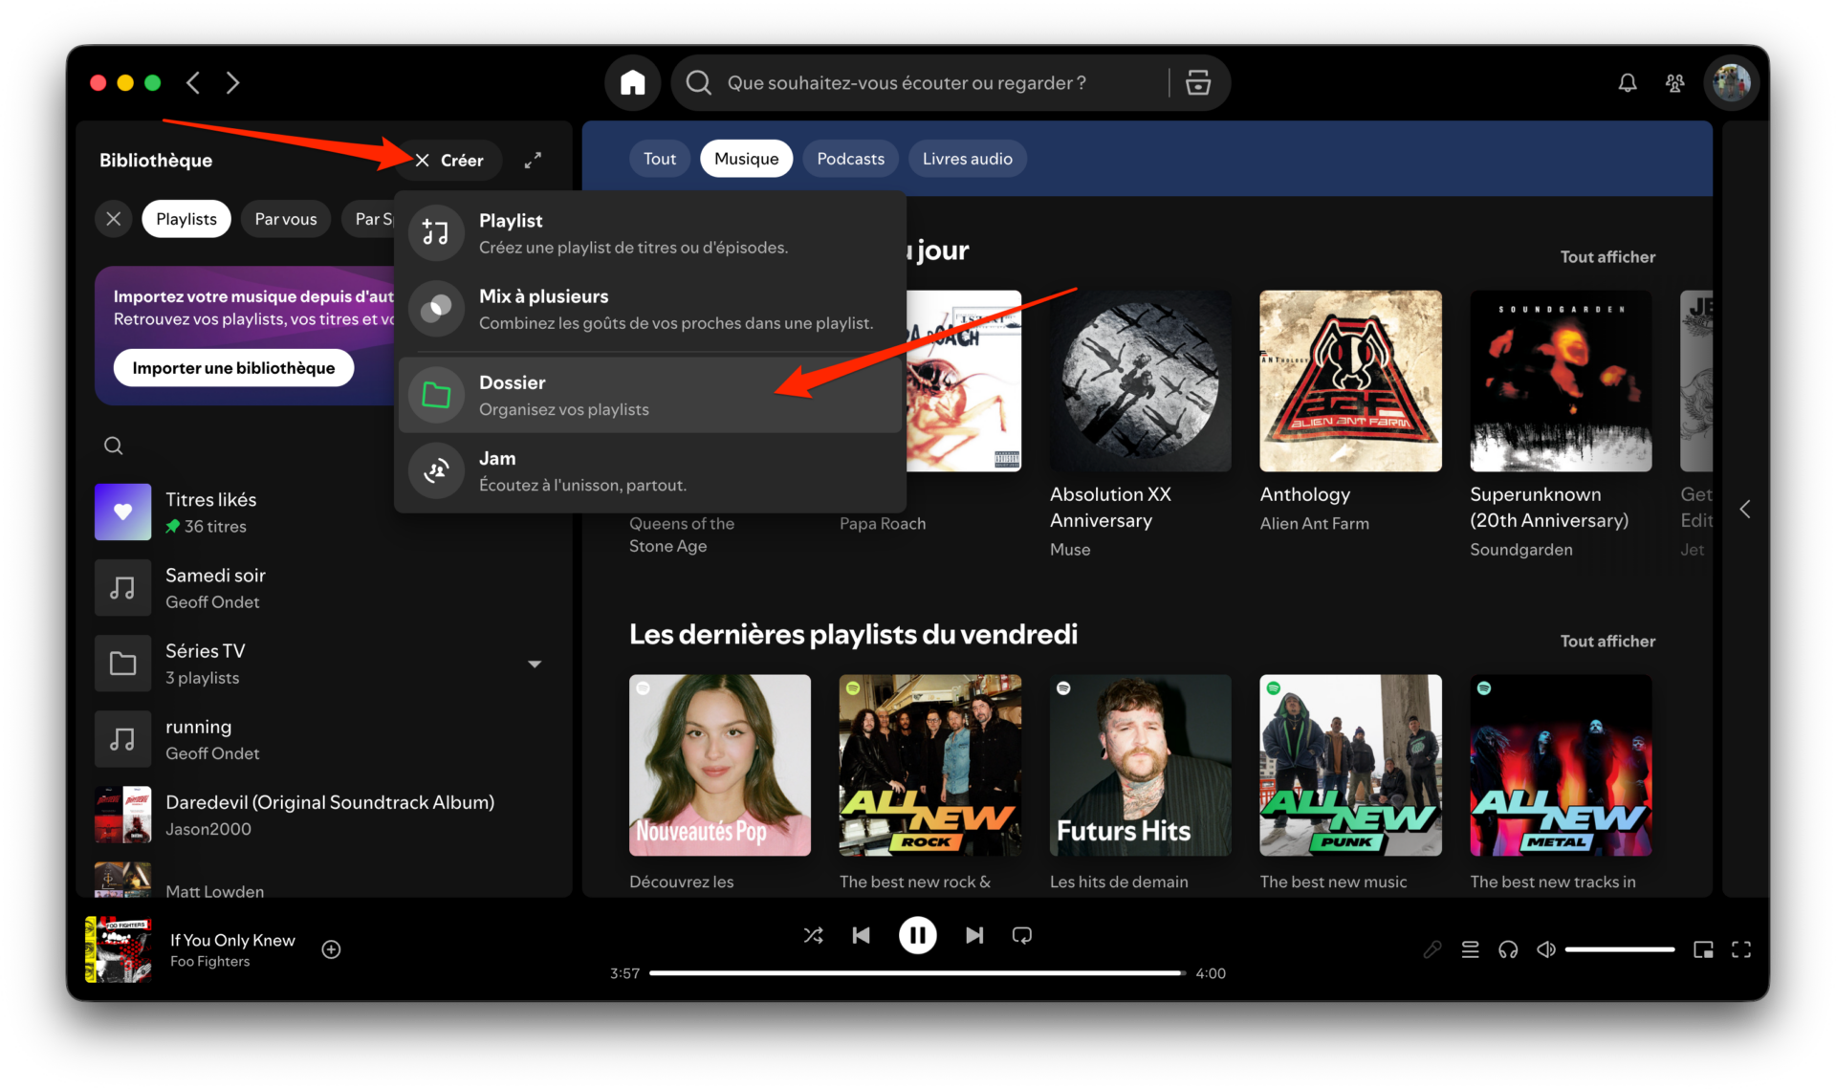This screenshot has height=1089, width=1836.
Task: Expand the Séries TV folder arrow
Action: (x=535, y=664)
